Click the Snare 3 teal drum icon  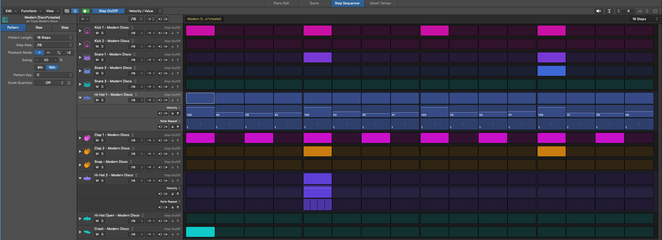tap(87, 84)
